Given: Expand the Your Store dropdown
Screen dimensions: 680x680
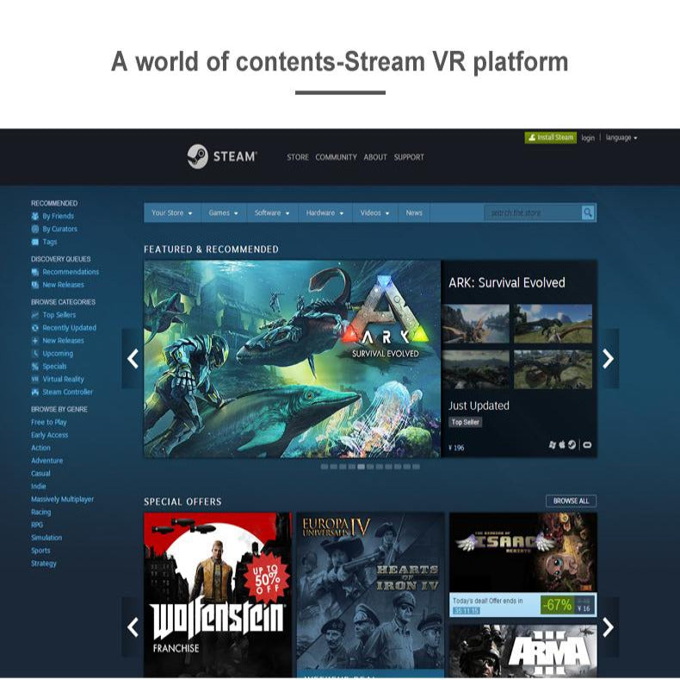Looking at the screenshot, I should [x=171, y=213].
